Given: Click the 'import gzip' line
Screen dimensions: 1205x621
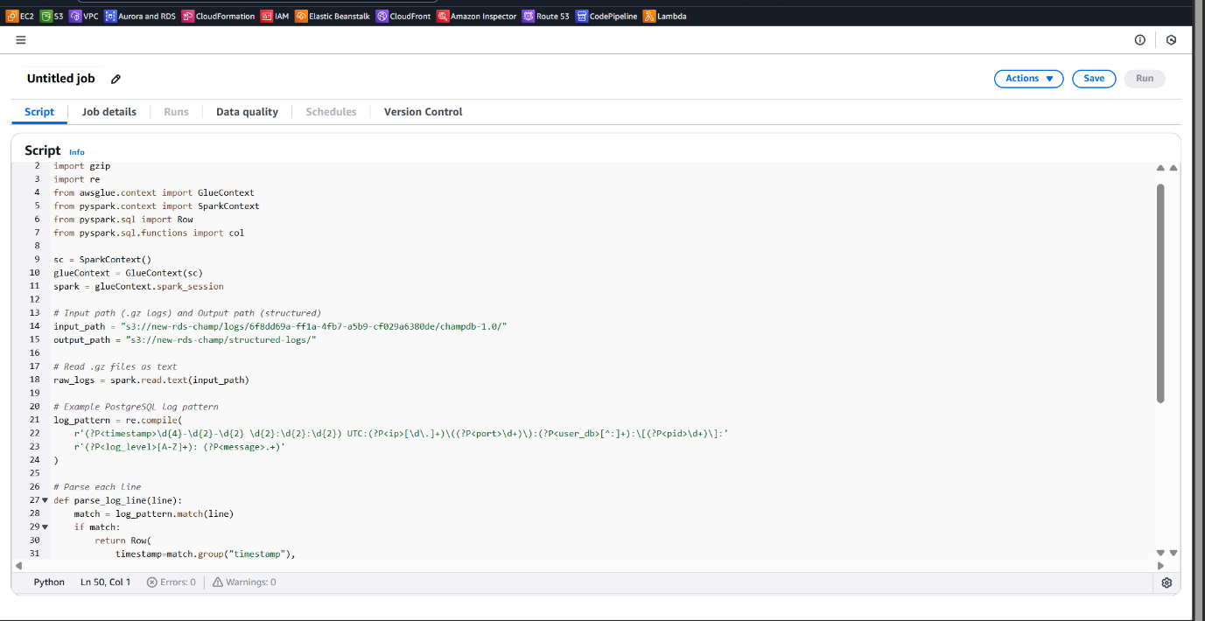Looking at the screenshot, I should pos(81,165).
